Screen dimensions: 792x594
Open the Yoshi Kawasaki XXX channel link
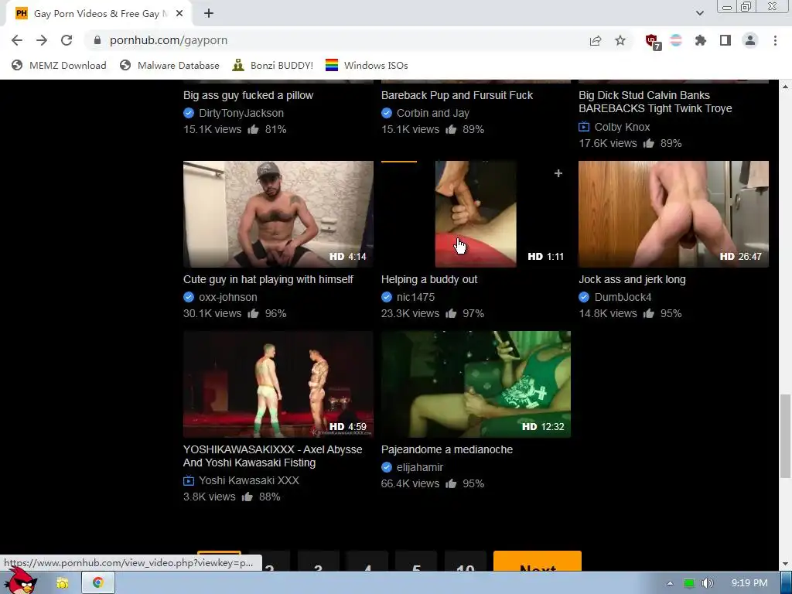click(x=249, y=480)
